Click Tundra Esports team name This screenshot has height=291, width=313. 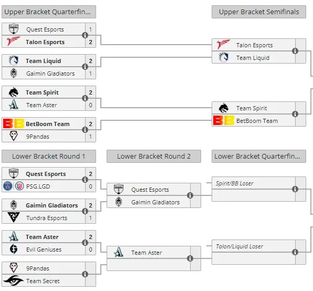pos(47,218)
